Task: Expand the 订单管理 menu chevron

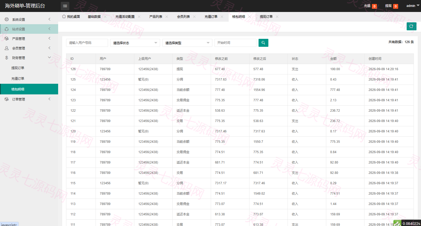Action: [x=49, y=99]
